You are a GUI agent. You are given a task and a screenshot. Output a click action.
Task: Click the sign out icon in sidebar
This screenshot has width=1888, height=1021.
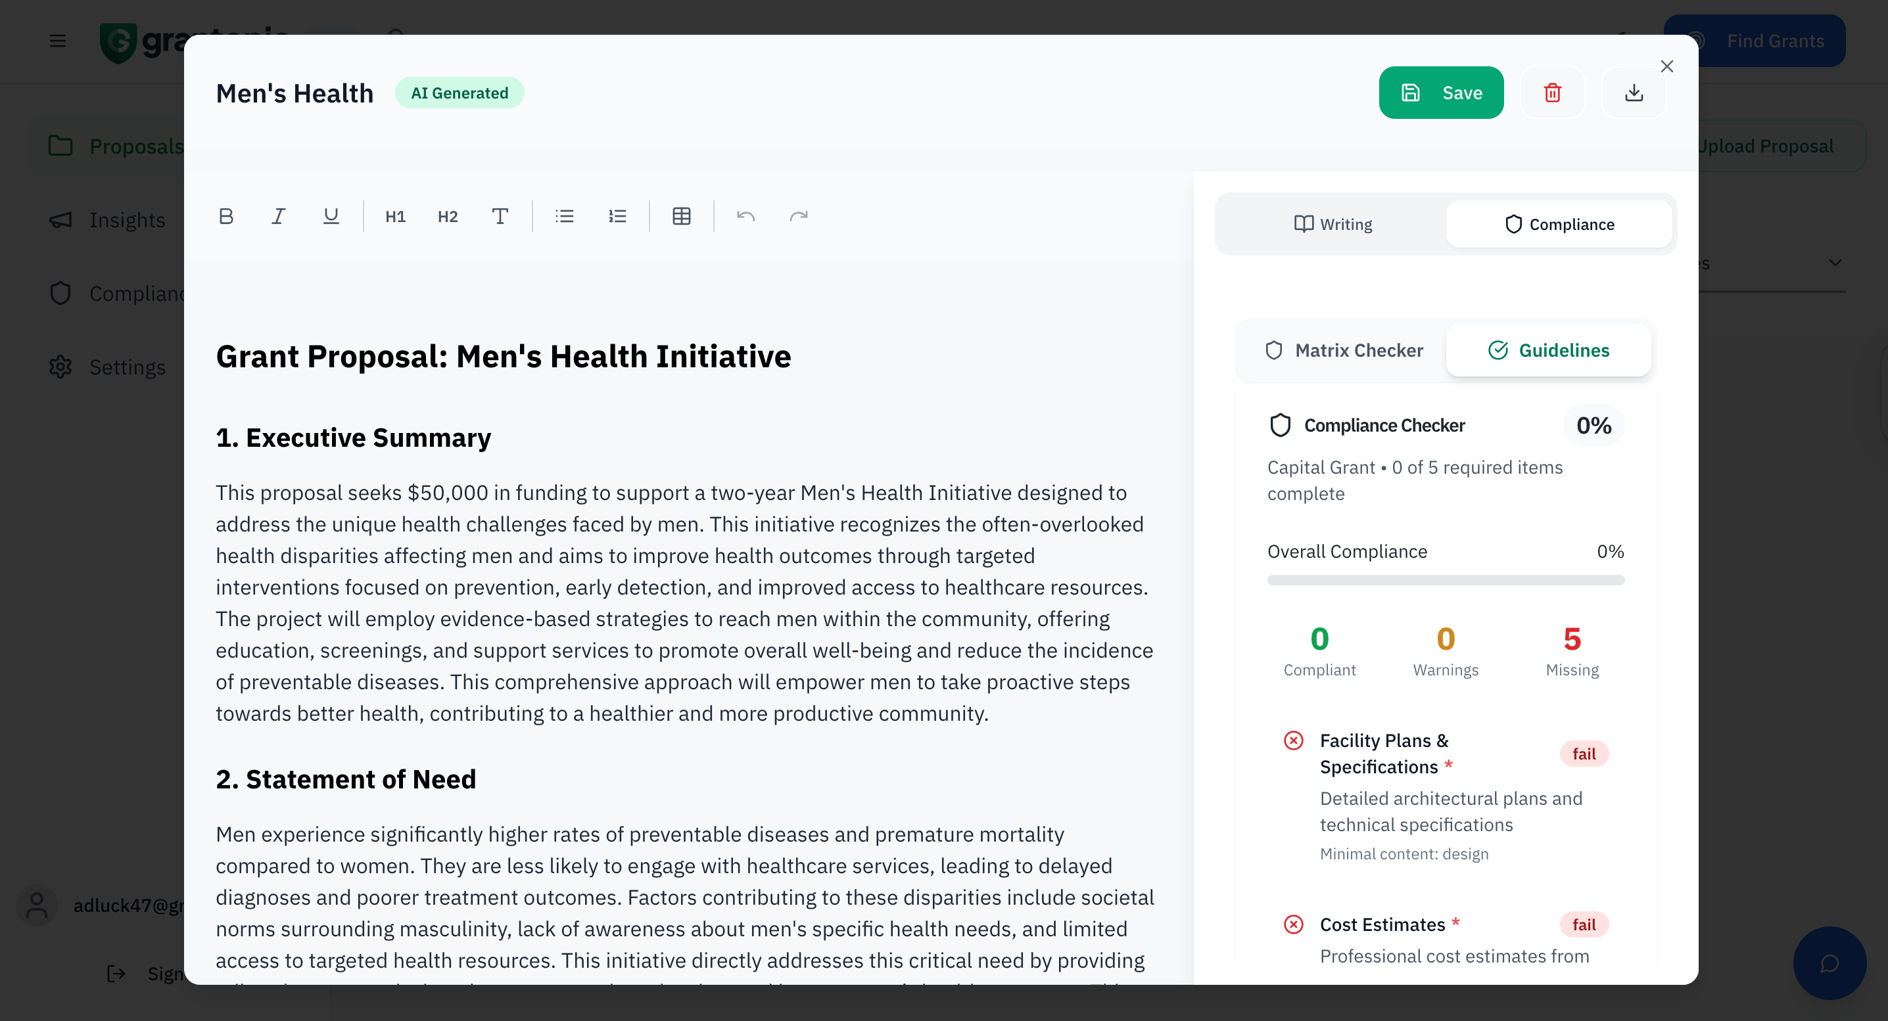click(116, 974)
